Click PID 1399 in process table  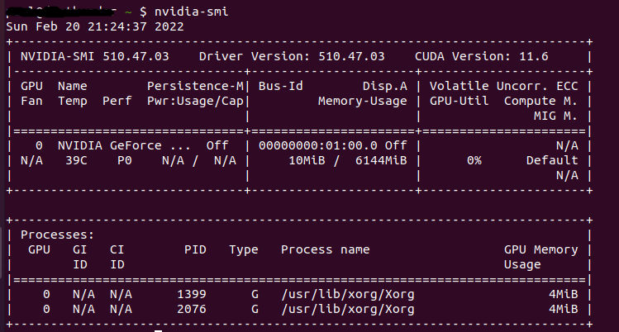192,294
